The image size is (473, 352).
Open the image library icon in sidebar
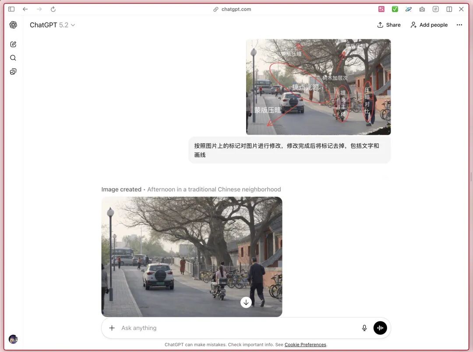(13, 72)
